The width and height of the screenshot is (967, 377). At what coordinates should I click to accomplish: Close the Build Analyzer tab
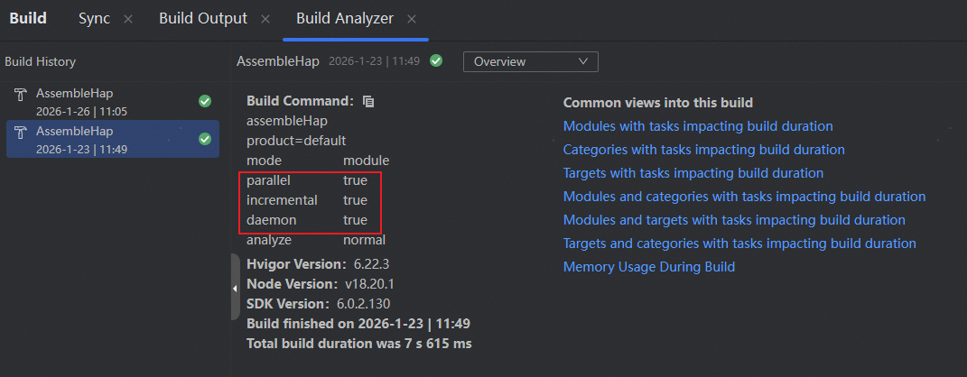click(412, 19)
